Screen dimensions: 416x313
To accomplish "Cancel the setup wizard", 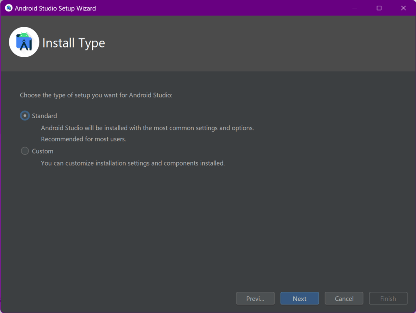I will [x=344, y=298].
